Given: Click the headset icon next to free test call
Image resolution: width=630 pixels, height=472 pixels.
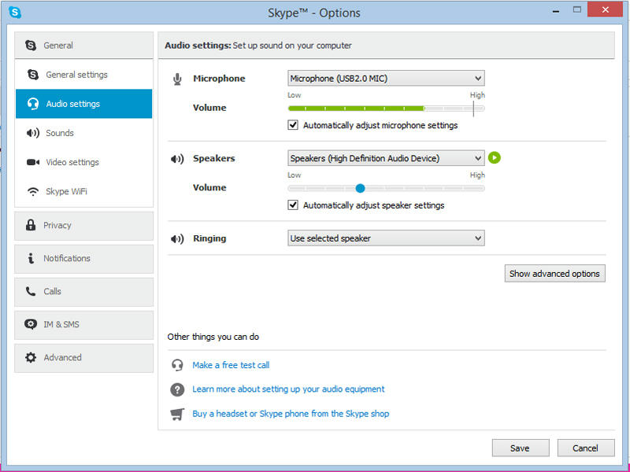Looking at the screenshot, I should 177,365.
